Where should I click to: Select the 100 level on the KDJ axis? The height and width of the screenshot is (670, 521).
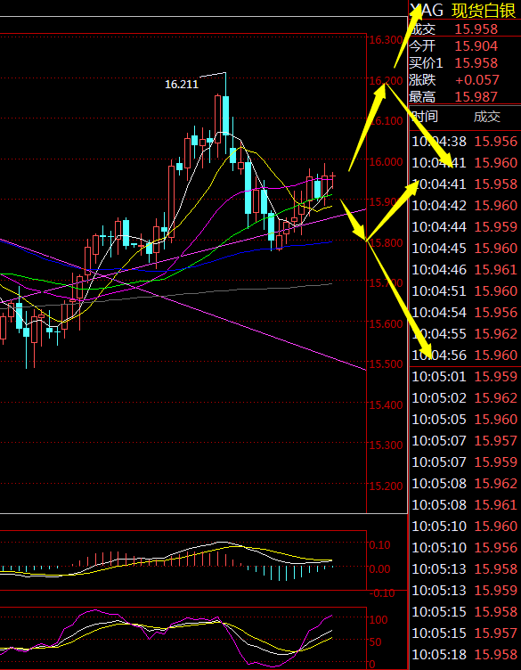pyautogui.click(x=379, y=619)
